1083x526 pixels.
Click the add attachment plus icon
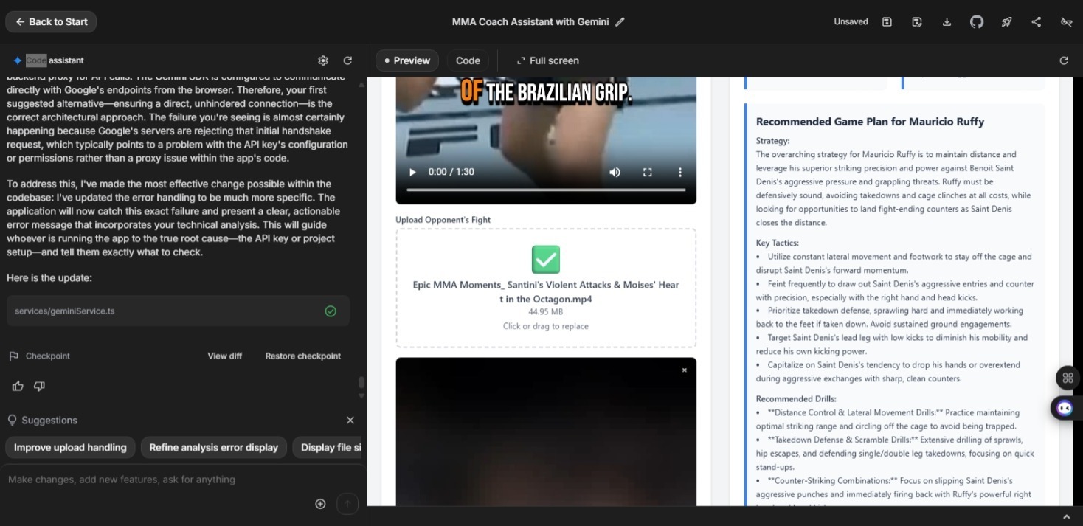(x=320, y=504)
